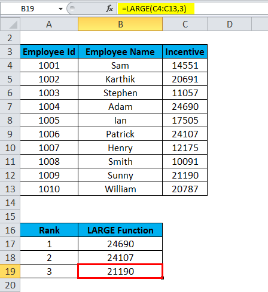Click the LARGE Function header cell
This screenshot has width=268, height=292.
click(x=120, y=230)
